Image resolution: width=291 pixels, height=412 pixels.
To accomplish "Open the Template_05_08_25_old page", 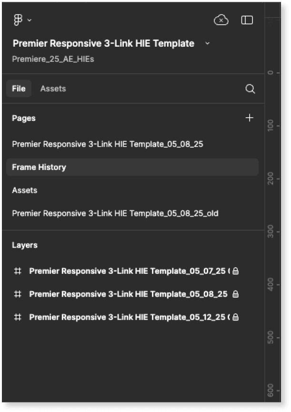I will tap(115, 213).
